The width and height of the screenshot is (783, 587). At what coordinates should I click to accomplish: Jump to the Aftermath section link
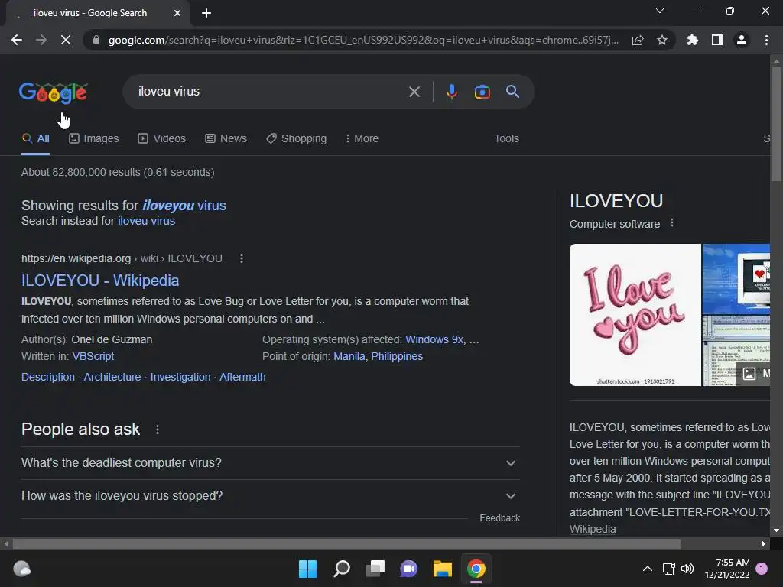(242, 377)
